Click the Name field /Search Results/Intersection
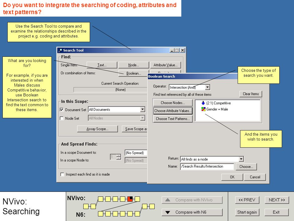The height and width of the screenshot is (221, 294). coord(207,166)
